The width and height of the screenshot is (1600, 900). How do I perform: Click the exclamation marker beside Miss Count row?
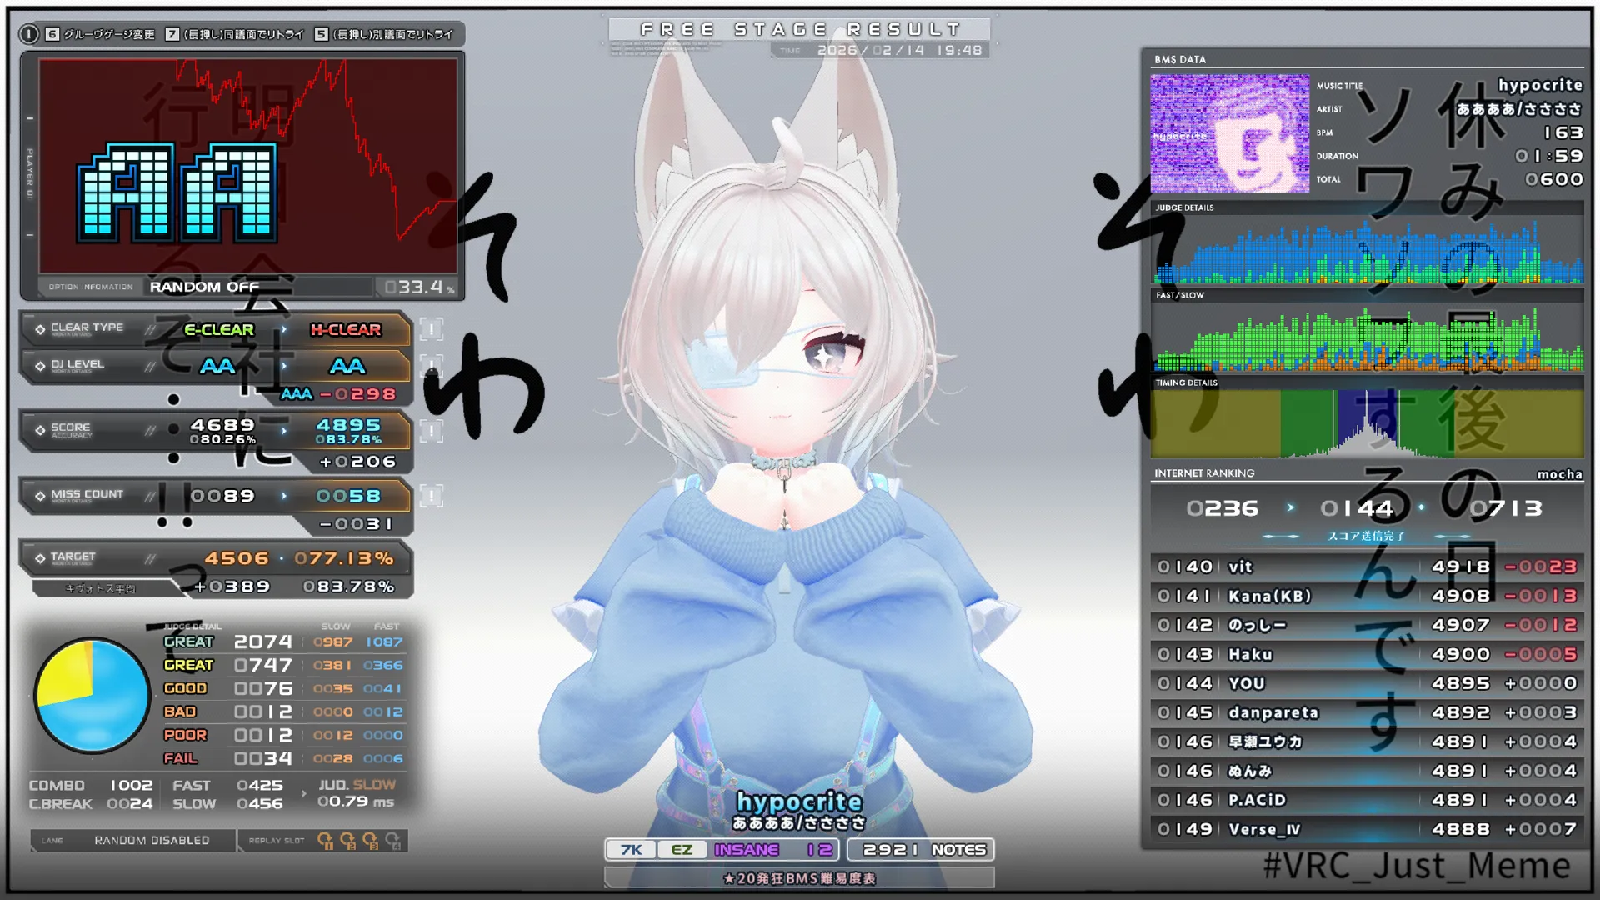pos(431,497)
